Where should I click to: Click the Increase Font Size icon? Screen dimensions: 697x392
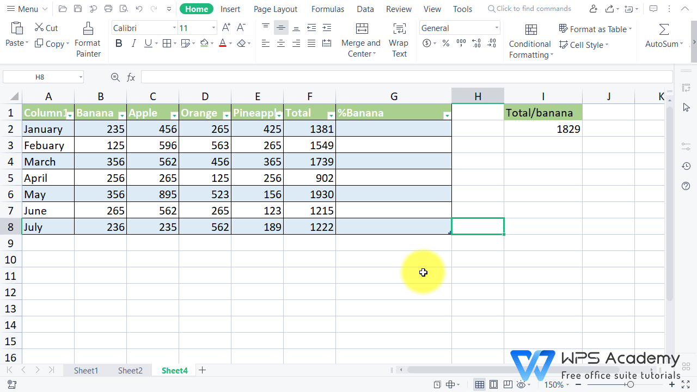(x=225, y=26)
